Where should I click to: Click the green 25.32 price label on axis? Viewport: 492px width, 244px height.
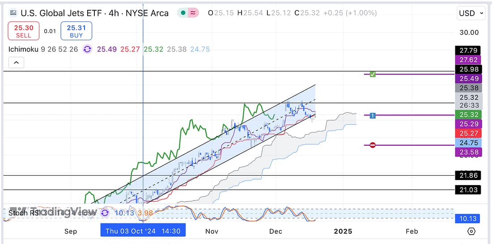(468, 115)
